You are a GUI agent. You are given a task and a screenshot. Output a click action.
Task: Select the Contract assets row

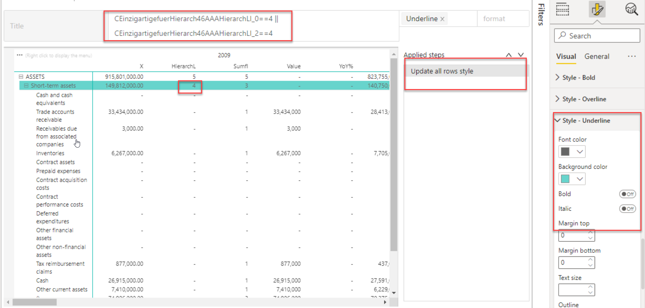(x=55, y=162)
